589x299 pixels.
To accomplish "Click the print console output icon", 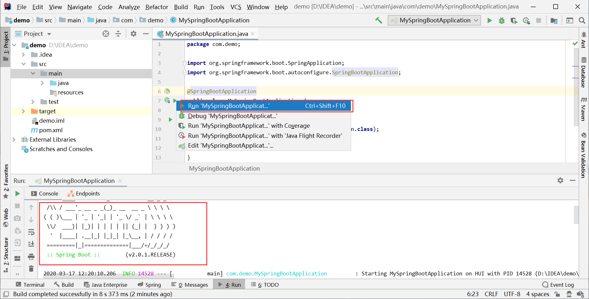I will point(31,257).
